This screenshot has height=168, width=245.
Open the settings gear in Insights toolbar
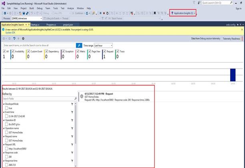pyautogui.click(x=23, y=38)
